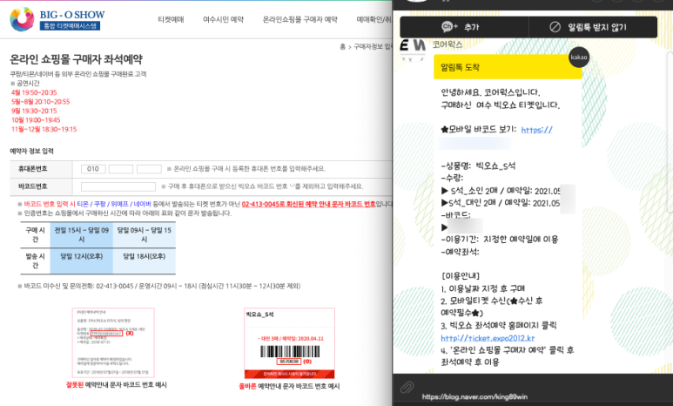
Task: Click the 온라인 쇼핑몰 구매자 좌석예약 heading
Action: pyautogui.click(x=76, y=59)
